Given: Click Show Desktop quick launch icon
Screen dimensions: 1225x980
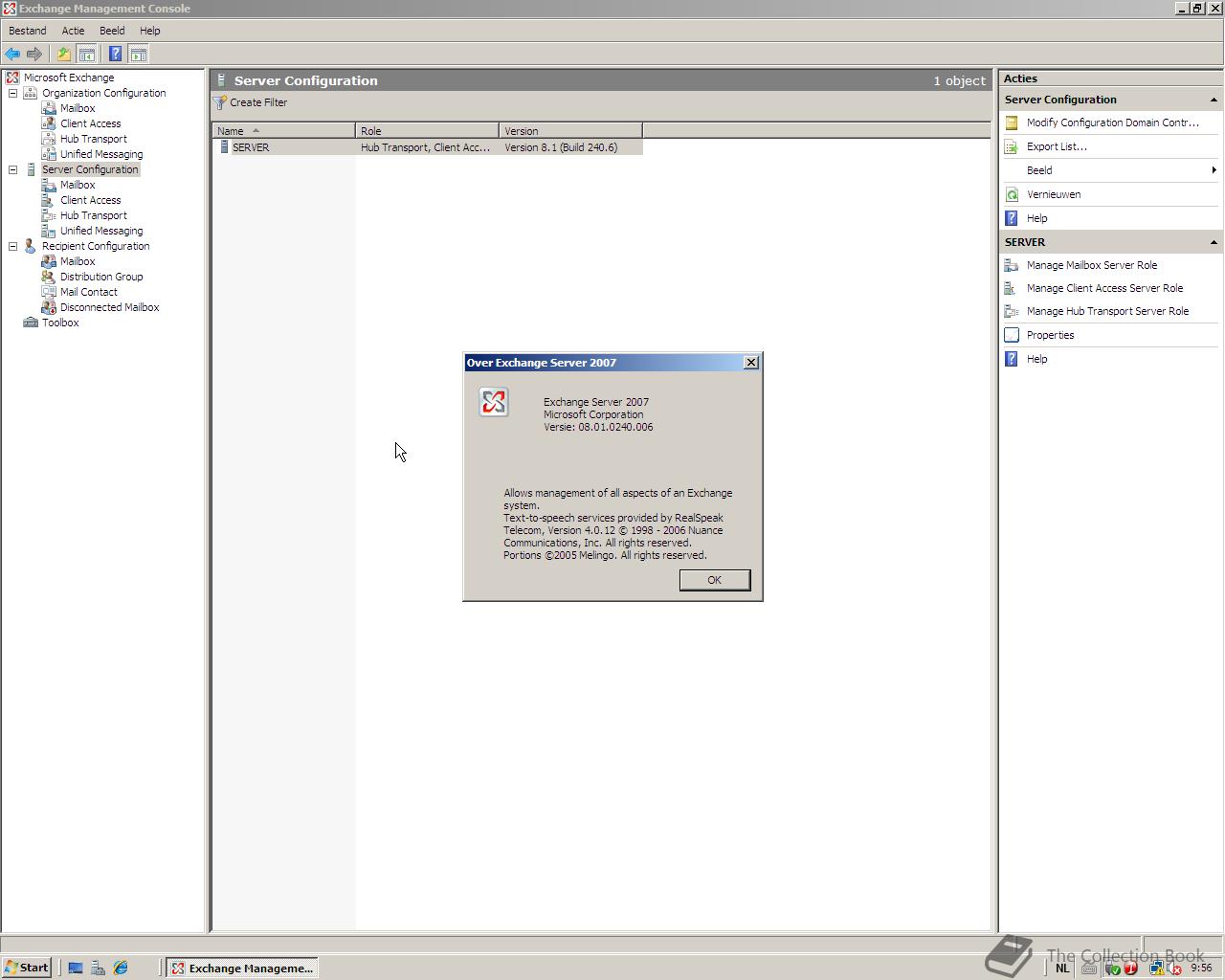Looking at the screenshot, I should coord(75,968).
